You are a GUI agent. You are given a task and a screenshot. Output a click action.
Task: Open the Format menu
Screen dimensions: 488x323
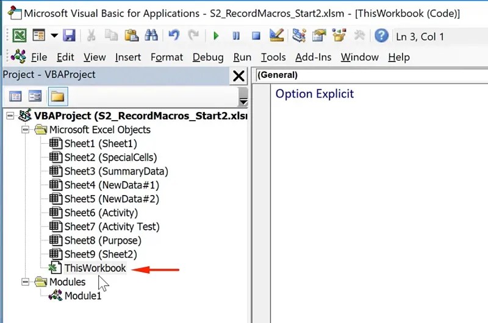[167, 57]
